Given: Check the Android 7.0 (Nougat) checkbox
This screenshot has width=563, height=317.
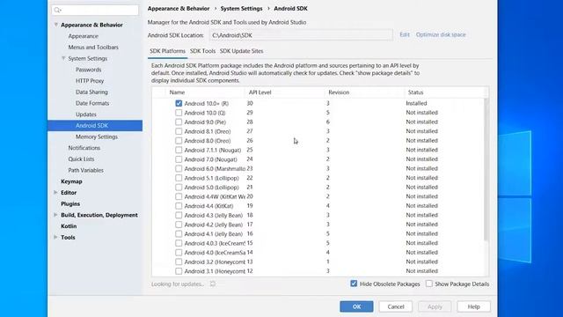Looking at the screenshot, I should coord(179,159).
